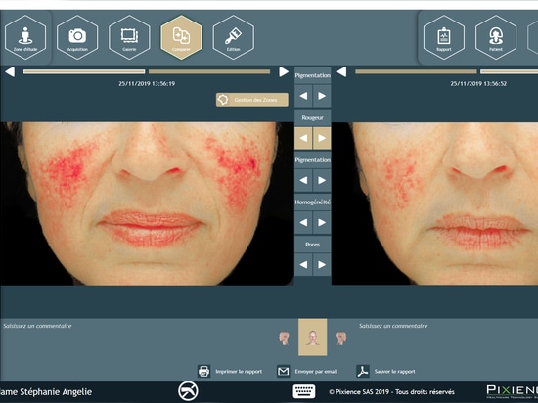Click the printer icon

tap(203, 371)
